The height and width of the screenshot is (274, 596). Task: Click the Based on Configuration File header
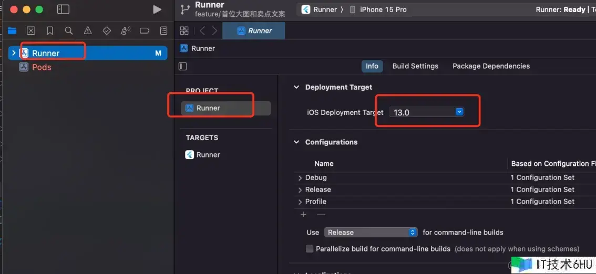click(x=553, y=164)
